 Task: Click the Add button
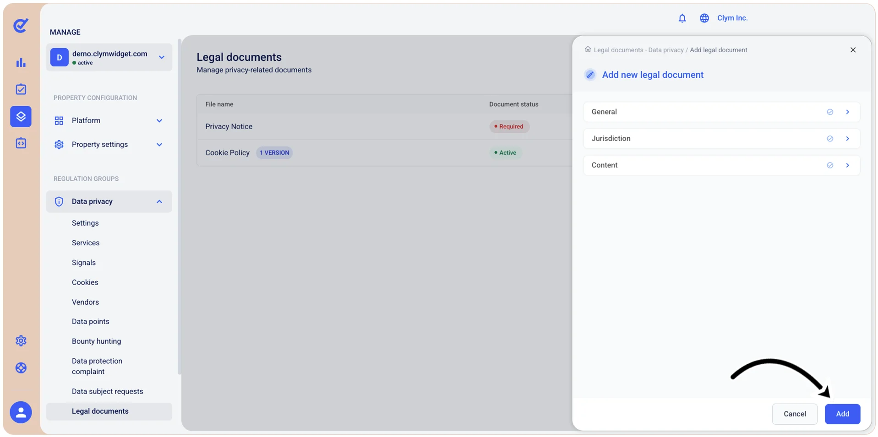pos(842,414)
